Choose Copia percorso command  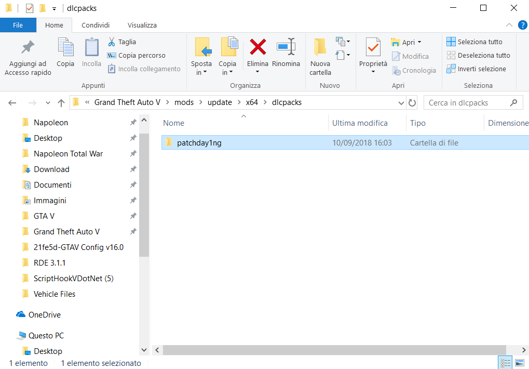(x=137, y=56)
